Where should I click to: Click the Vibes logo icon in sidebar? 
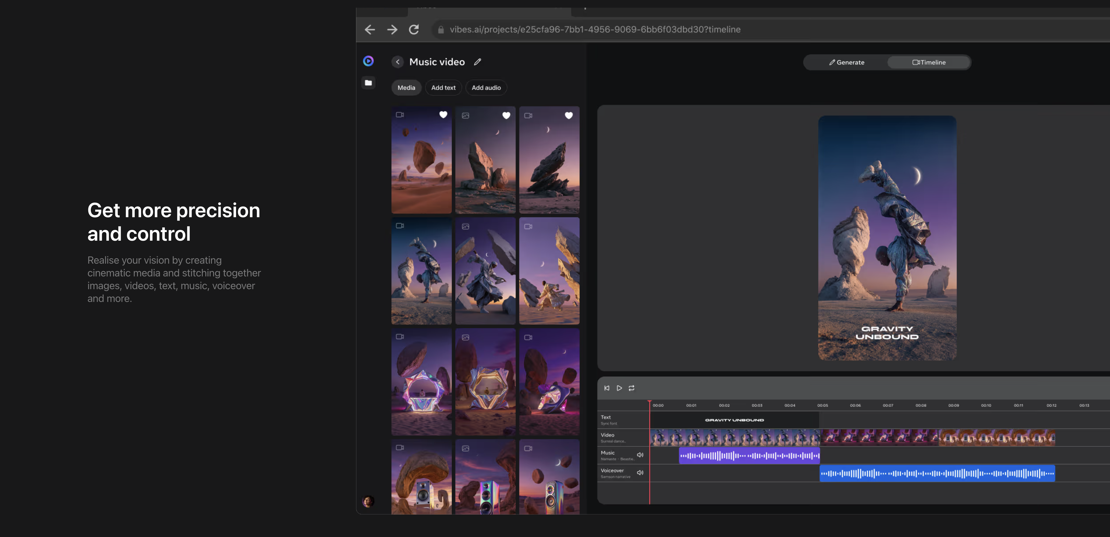pyautogui.click(x=368, y=61)
